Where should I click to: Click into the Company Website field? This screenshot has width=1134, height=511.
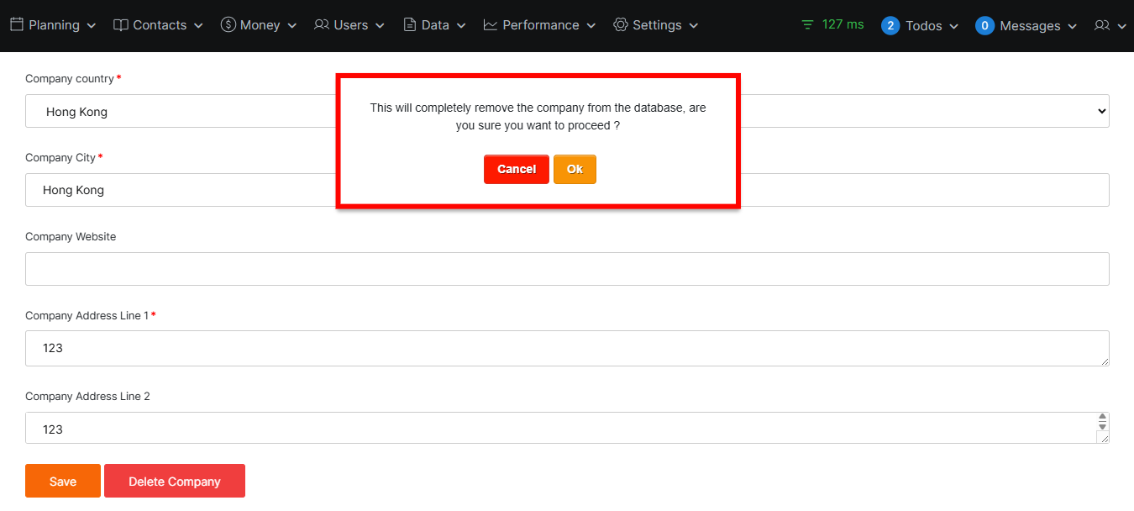tap(567, 269)
